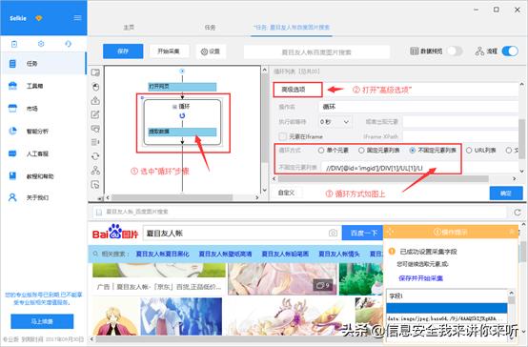The height and width of the screenshot is (347, 528).
Task: Select the loop cycle tool icon
Action: [x=95, y=156]
